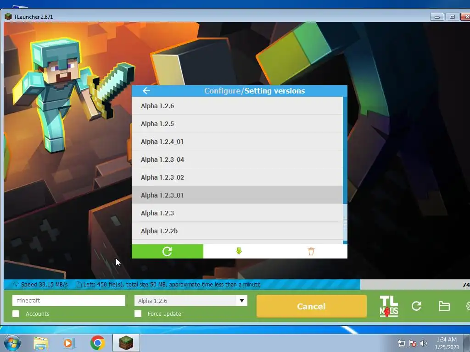Open the game folder icon

[444, 306]
